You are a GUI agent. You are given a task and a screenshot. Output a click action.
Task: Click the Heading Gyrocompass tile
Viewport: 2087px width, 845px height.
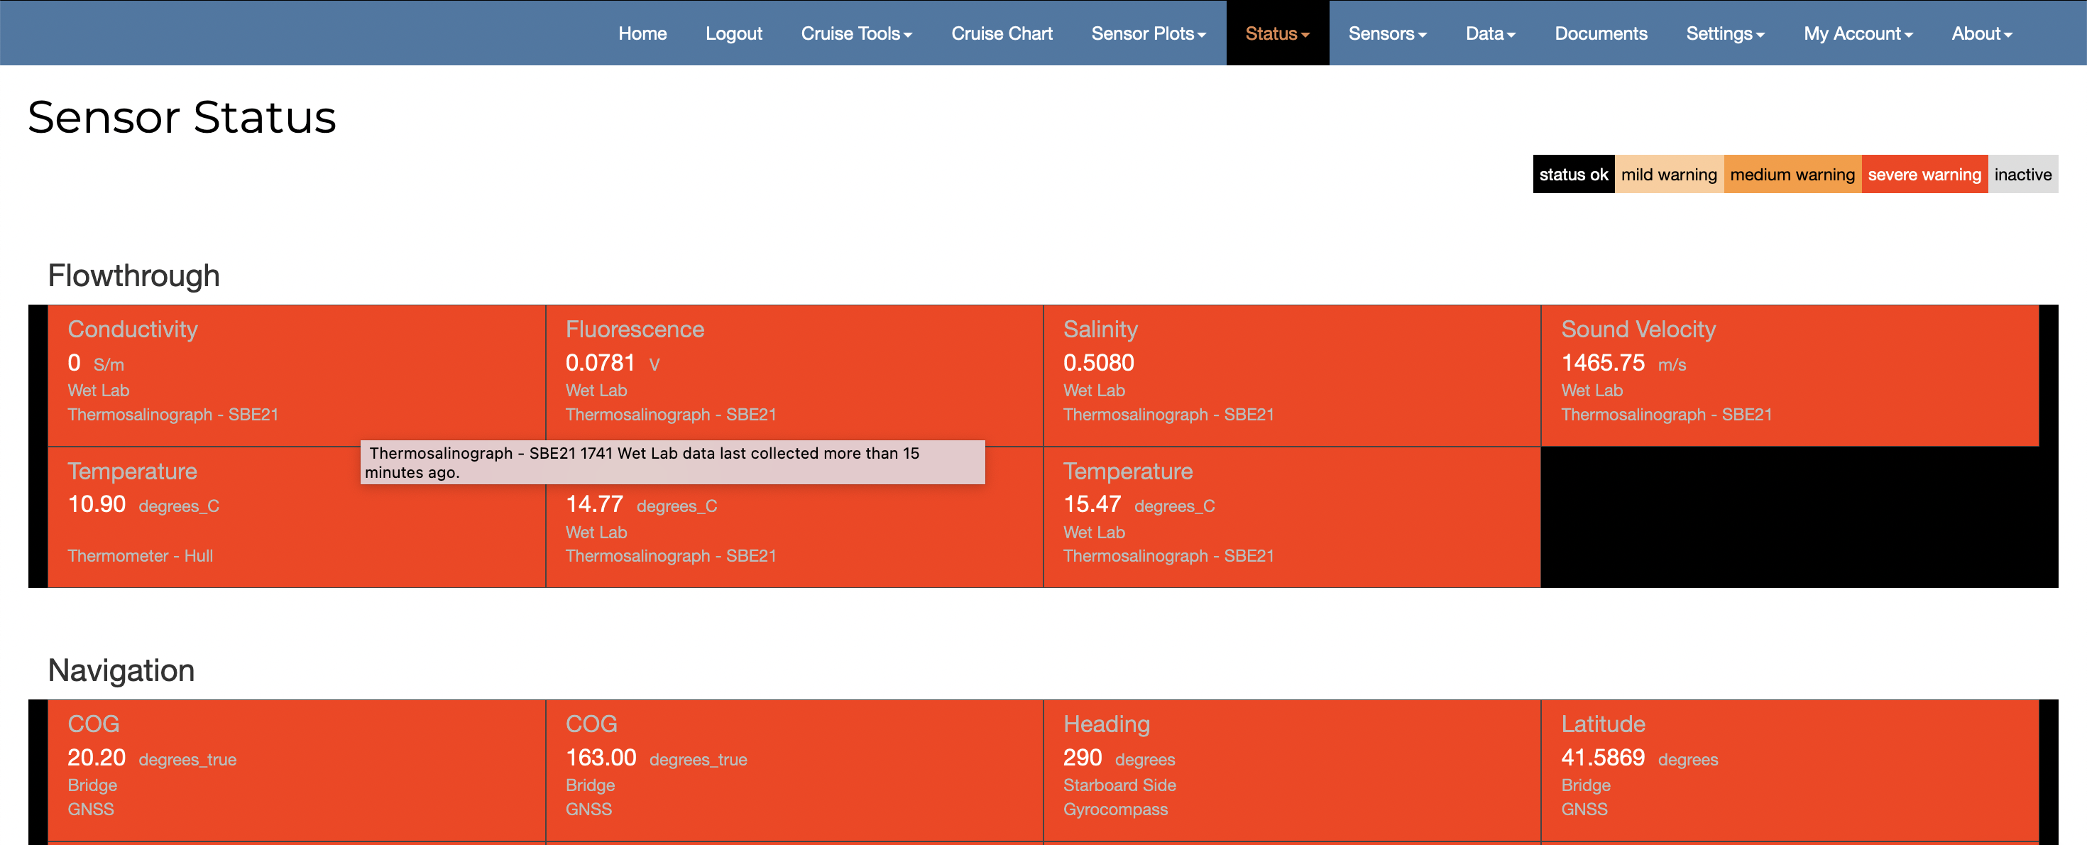point(1291,769)
